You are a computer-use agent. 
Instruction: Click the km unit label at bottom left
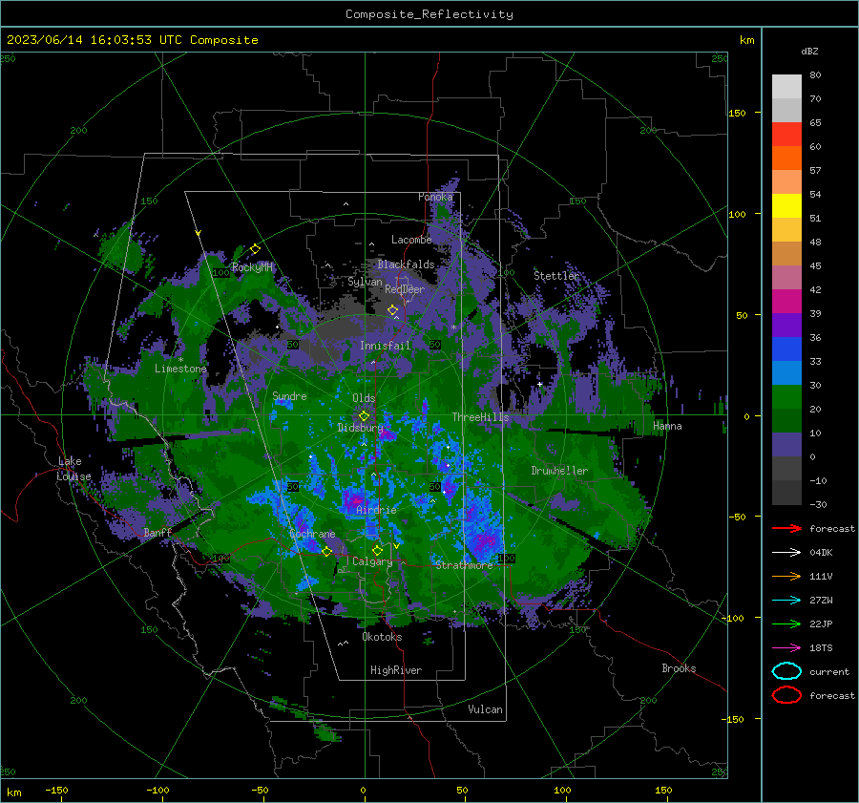(14, 792)
